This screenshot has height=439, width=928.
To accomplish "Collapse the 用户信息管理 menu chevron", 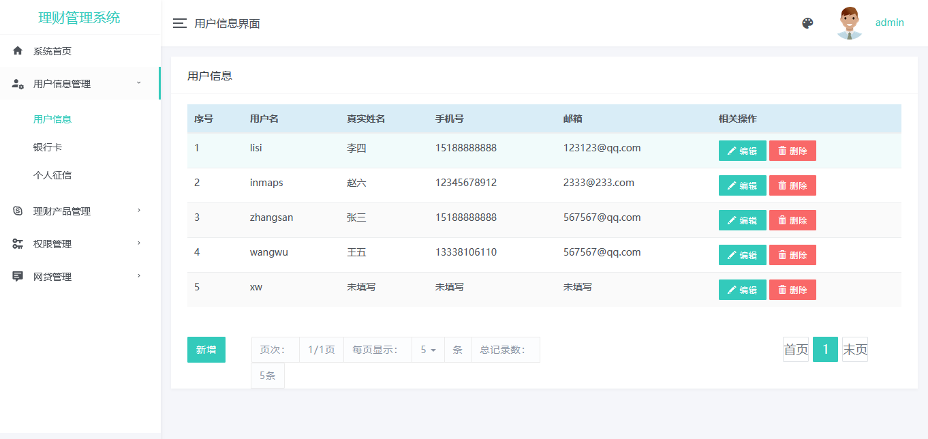I will [139, 83].
